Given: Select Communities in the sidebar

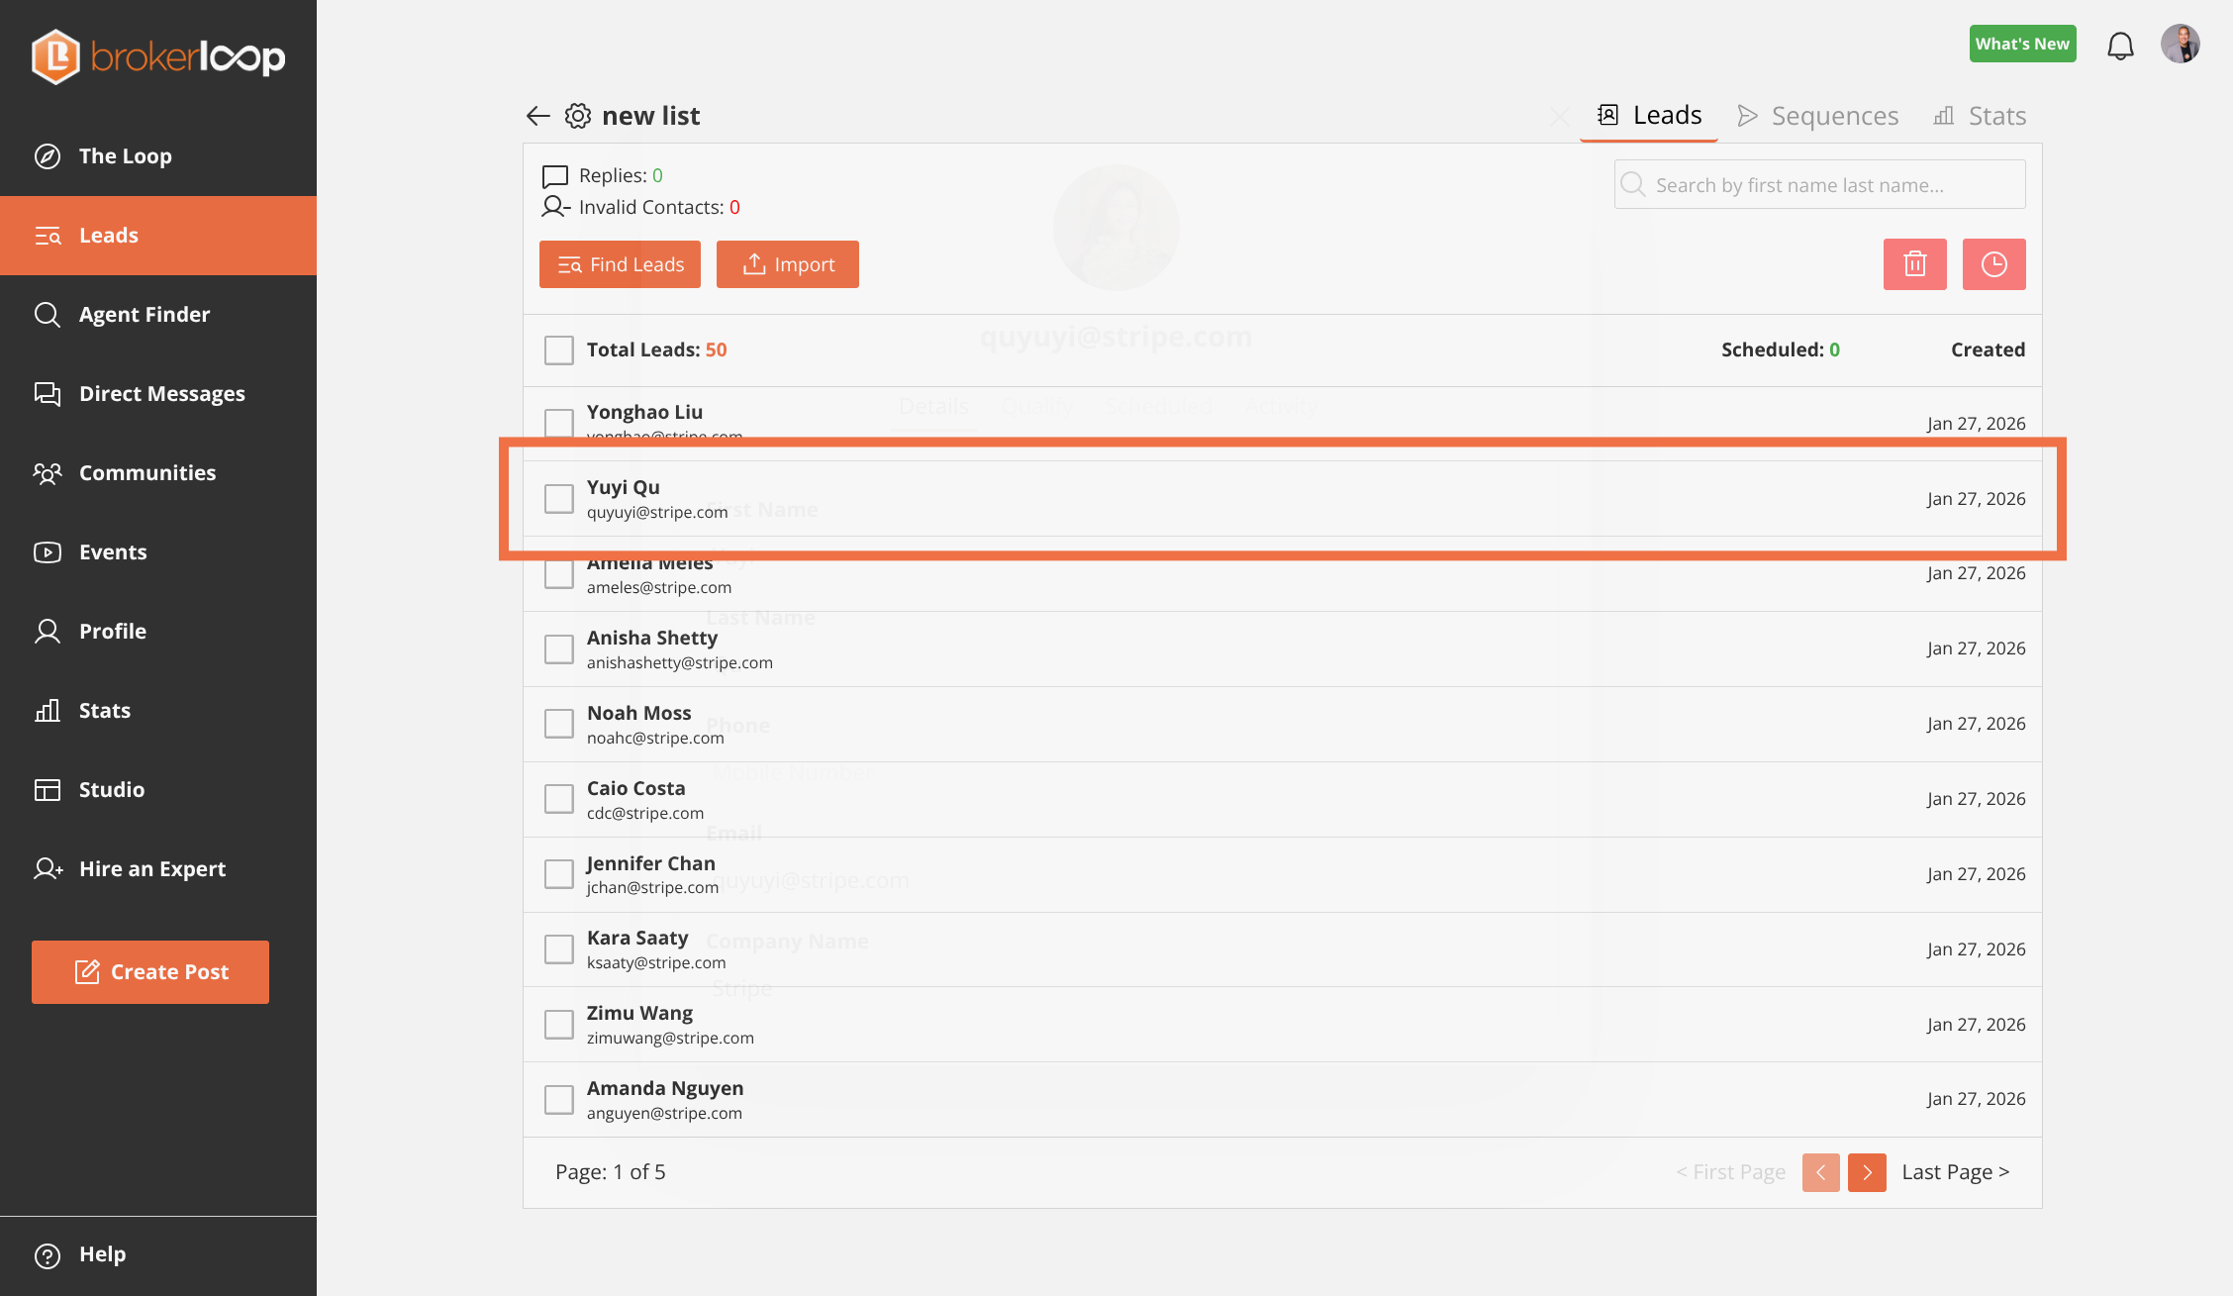Looking at the screenshot, I should tap(147, 472).
